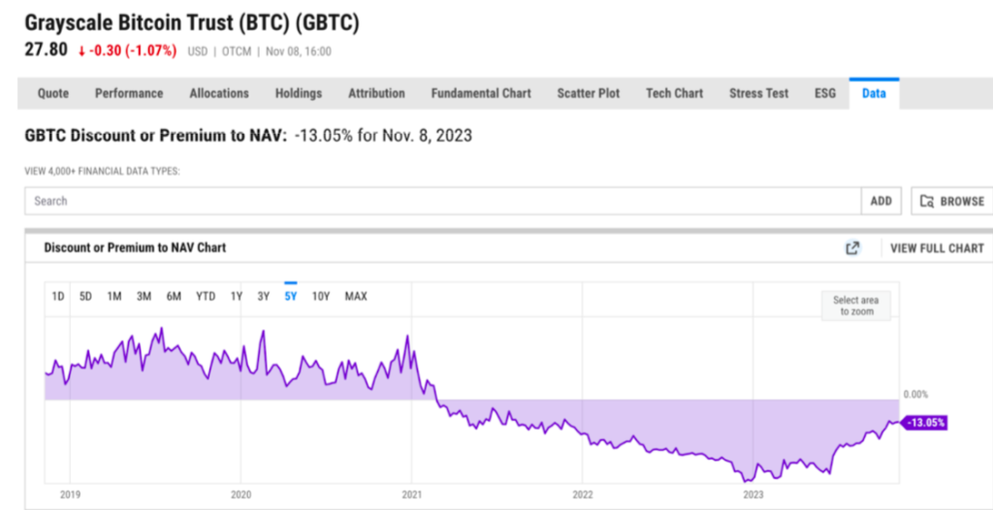Go to the Allocations tab
The image size is (993, 510).
tap(219, 93)
